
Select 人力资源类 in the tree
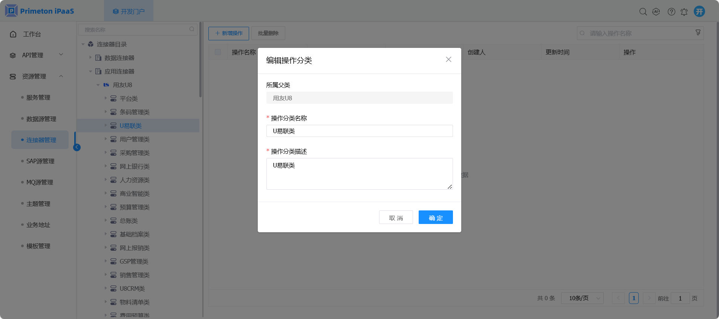click(135, 180)
